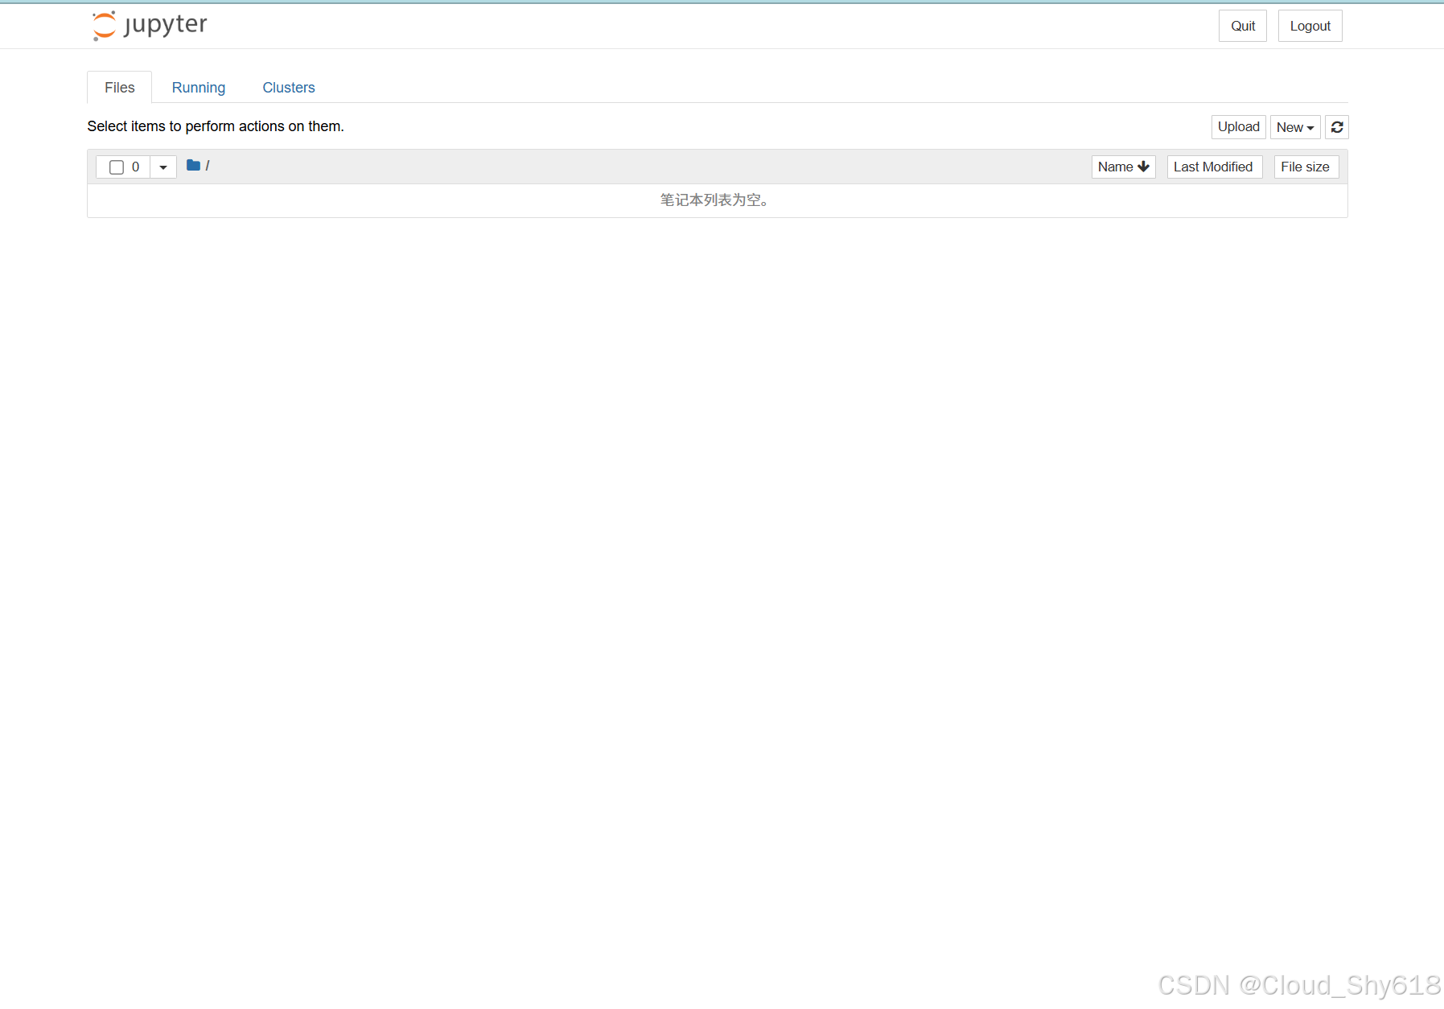Open the Clusters tab
This screenshot has height=1009, width=1444.
click(289, 88)
